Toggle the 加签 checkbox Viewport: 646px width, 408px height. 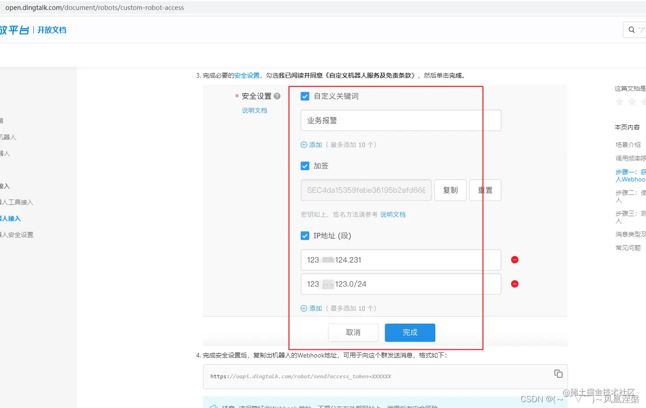tap(305, 166)
